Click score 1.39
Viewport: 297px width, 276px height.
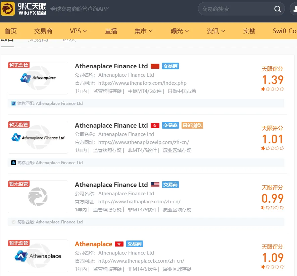coord(273,80)
